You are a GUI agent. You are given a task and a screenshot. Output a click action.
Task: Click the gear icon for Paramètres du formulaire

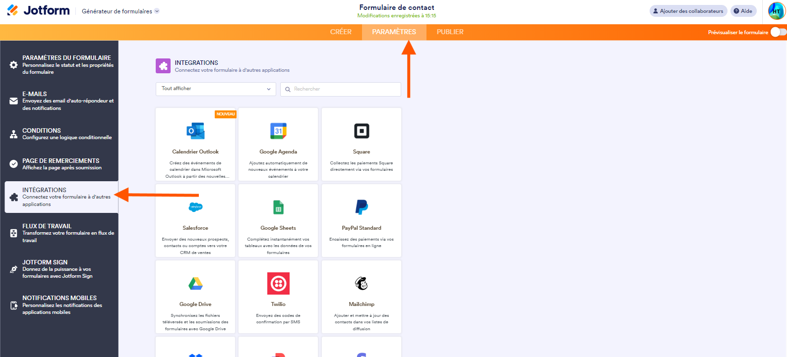pos(13,65)
